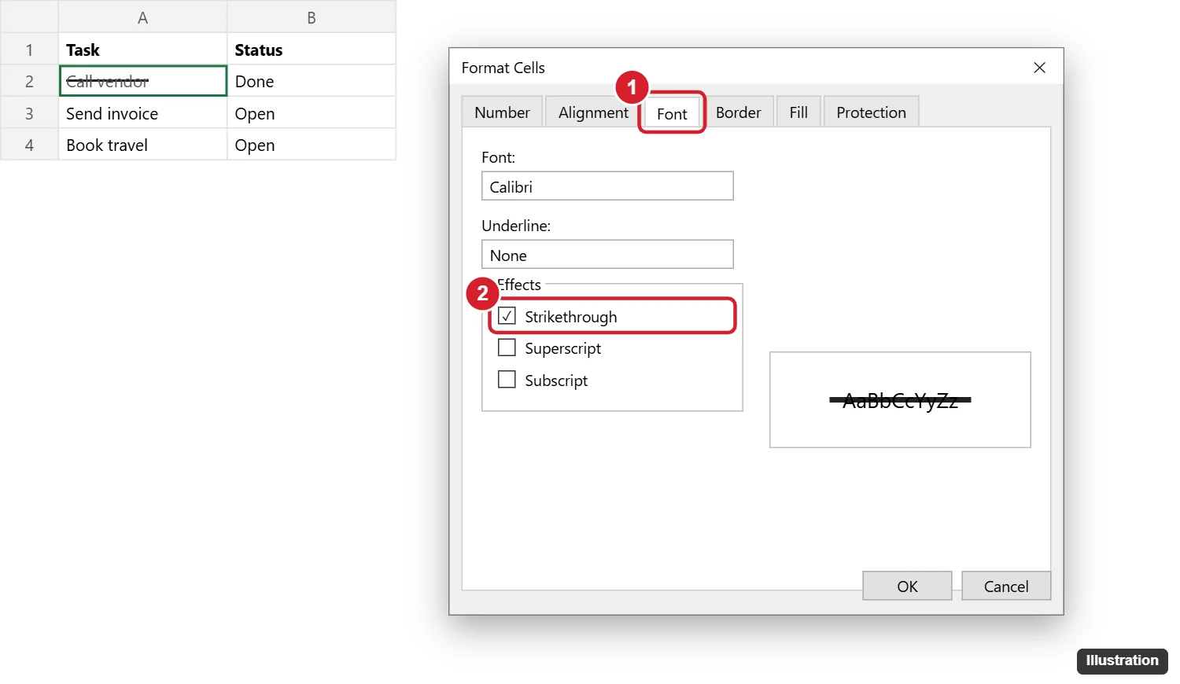Screen dimensions: 1180x684
Task: Click the AaBbCcYyZz font preview box
Action: [x=900, y=399]
